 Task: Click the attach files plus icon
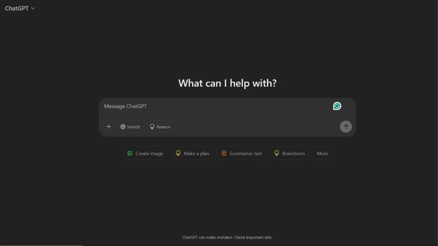coord(109,126)
